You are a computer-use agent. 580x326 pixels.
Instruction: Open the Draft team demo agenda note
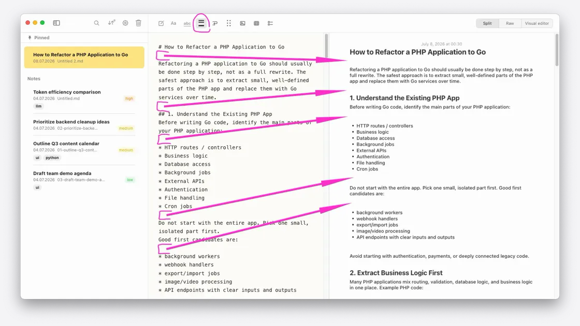point(84,180)
